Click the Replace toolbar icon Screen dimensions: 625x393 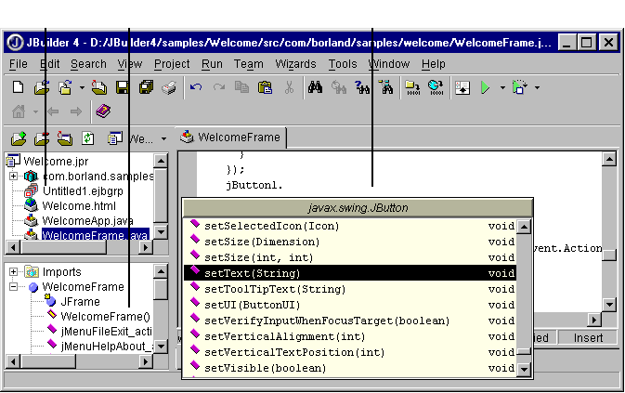(338, 87)
